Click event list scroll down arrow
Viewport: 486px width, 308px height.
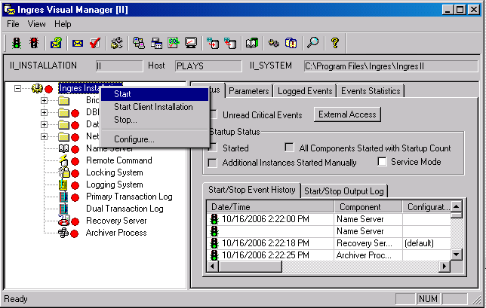(457, 255)
